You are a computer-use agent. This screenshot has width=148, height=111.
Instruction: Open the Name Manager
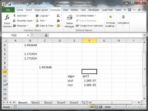tap(69, 21)
